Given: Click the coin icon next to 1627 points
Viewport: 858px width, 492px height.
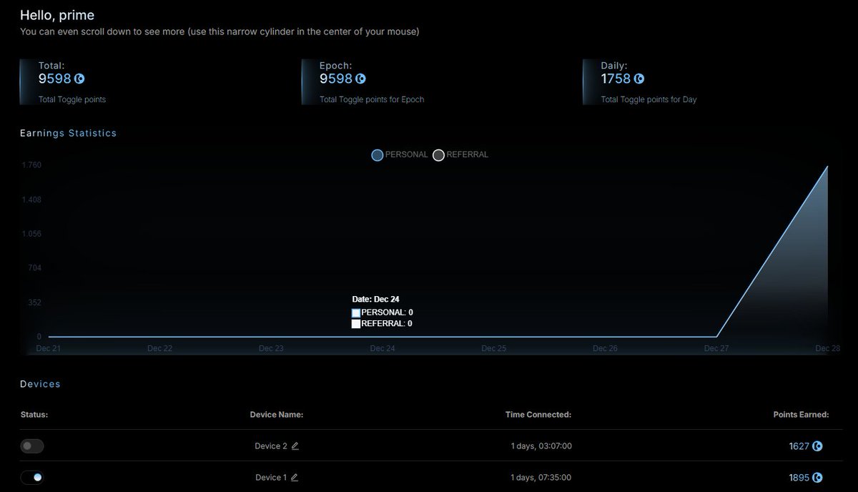Looking at the screenshot, I should point(819,446).
